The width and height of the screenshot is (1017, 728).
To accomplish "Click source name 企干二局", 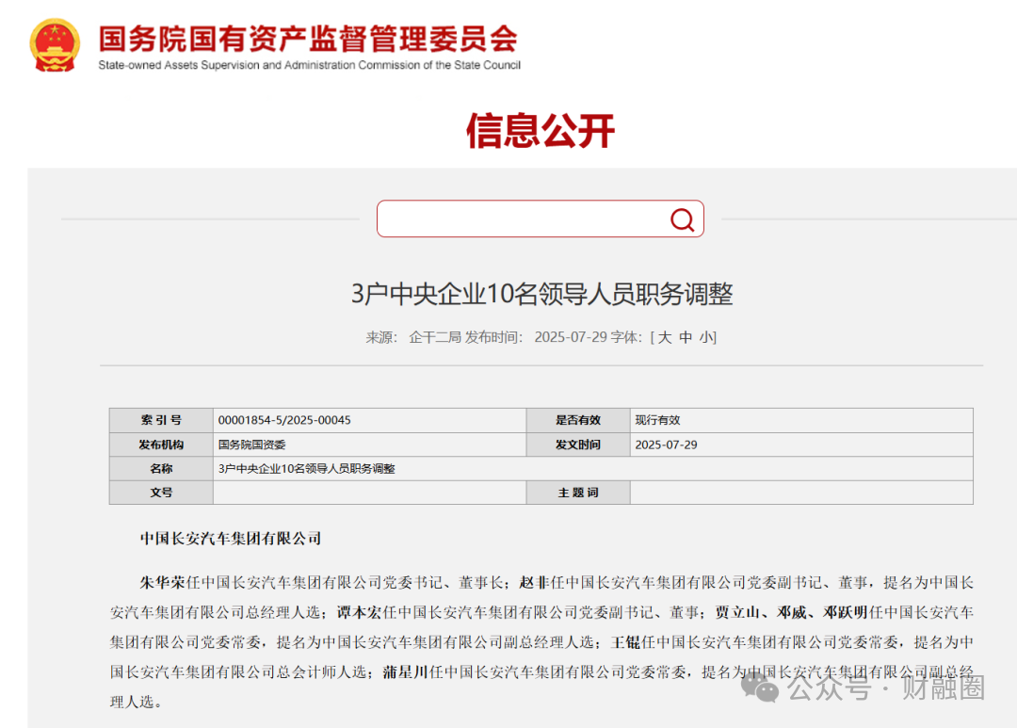I will (434, 337).
